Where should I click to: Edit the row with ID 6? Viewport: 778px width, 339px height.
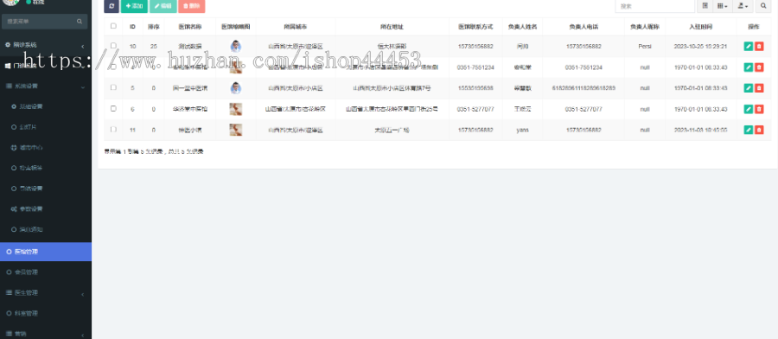[x=749, y=109]
